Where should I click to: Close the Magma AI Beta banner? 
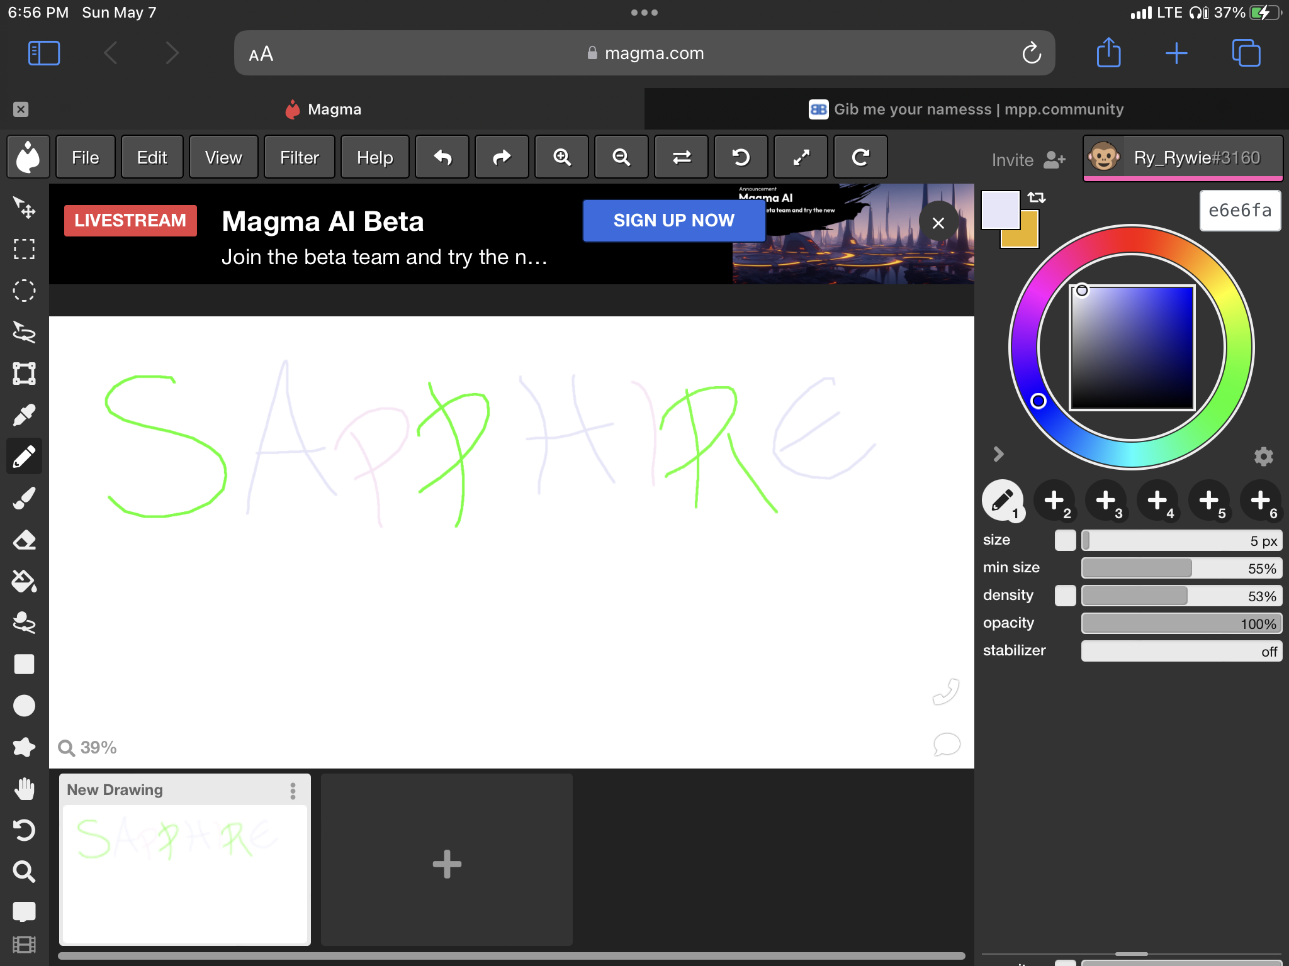coord(938,223)
